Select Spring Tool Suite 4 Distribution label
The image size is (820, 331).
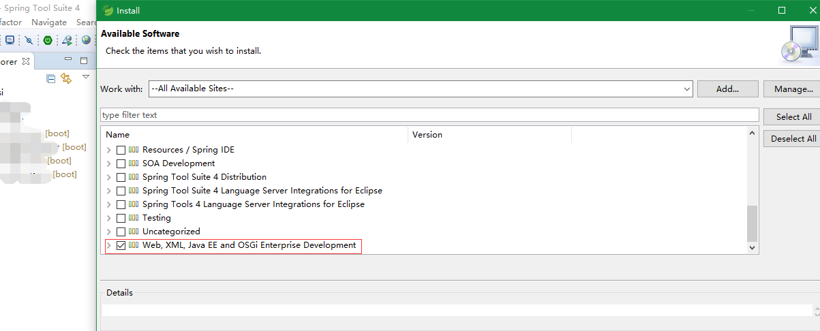pos(204,177)
